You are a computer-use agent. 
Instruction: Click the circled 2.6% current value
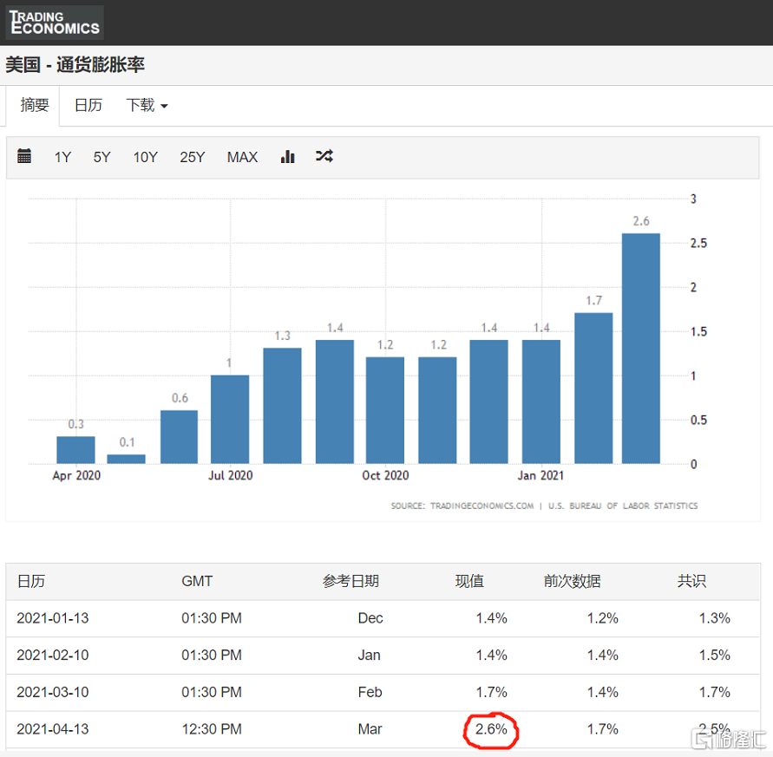pyautogui.click(x=491, y=729)
